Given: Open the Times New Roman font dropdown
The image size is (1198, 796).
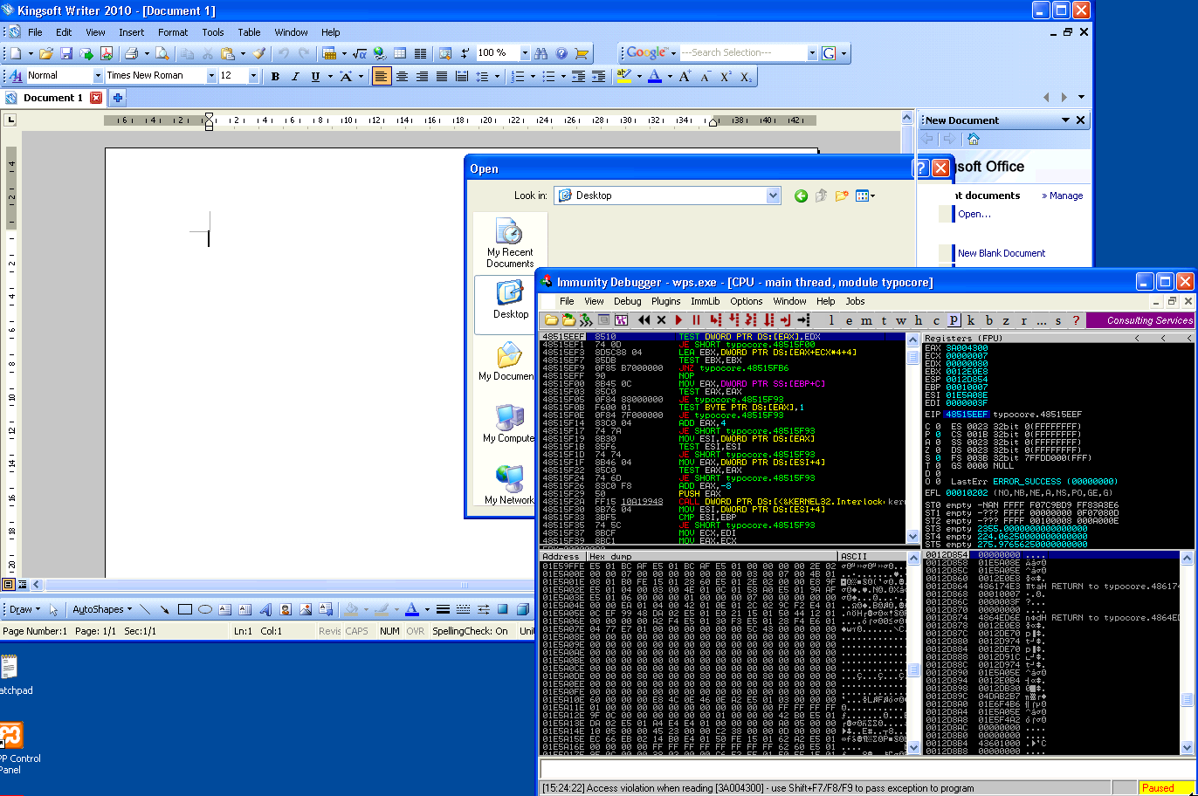Looking at the screenshot, I should [210, 76].
